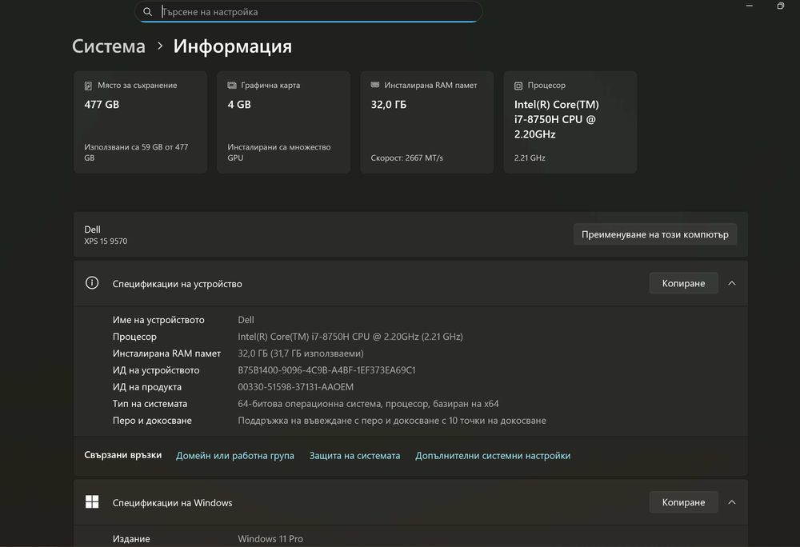
Task: Select Инсталирани са множество GPU text
Action: coord(279,153)
